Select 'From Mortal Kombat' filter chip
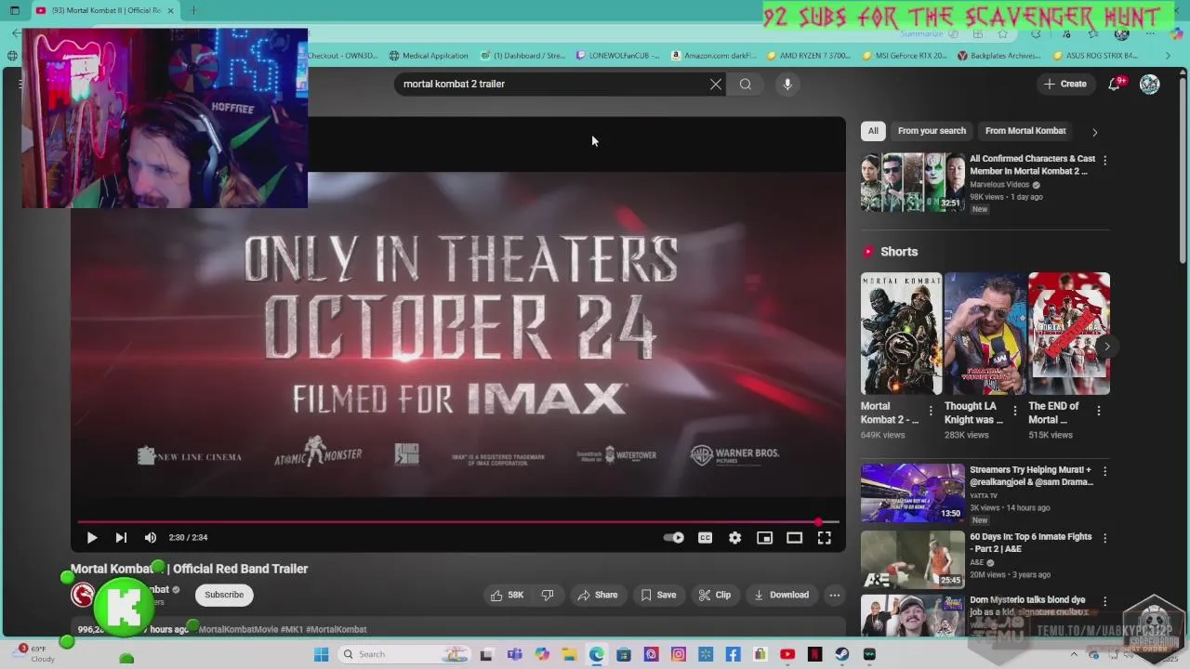 tap(1025, 131)
